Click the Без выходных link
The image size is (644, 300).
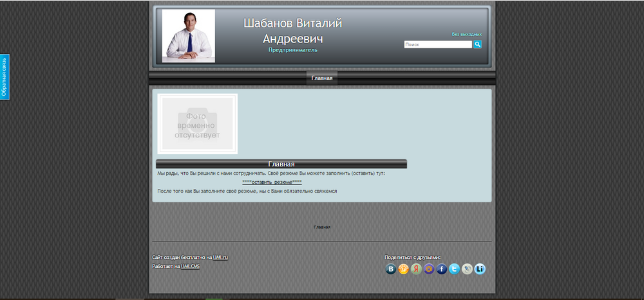466,34
